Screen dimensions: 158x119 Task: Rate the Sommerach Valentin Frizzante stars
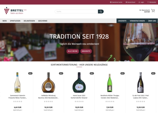(x=18, y=101)
